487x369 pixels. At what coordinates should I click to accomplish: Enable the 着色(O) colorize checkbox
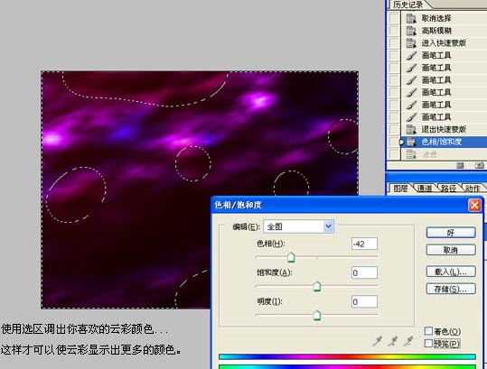pos(428,331)
